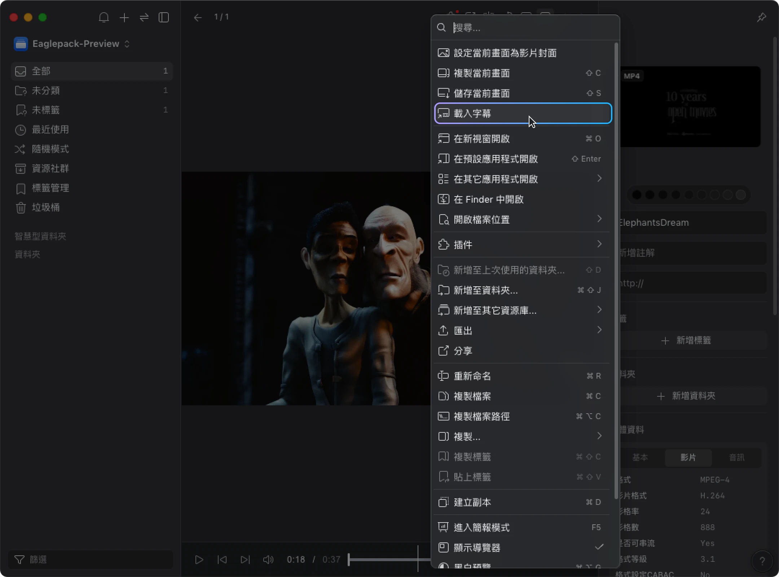Image resolution: width=779 pixels, height=577 pixels.
Task: Switch to the 影片 tab
Action: pos(688,457)
